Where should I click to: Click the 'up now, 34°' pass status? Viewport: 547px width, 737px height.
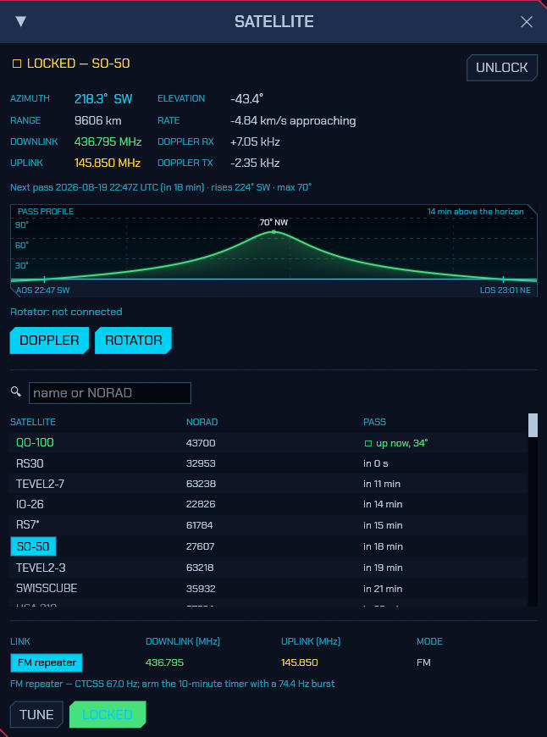click(396, 443)
